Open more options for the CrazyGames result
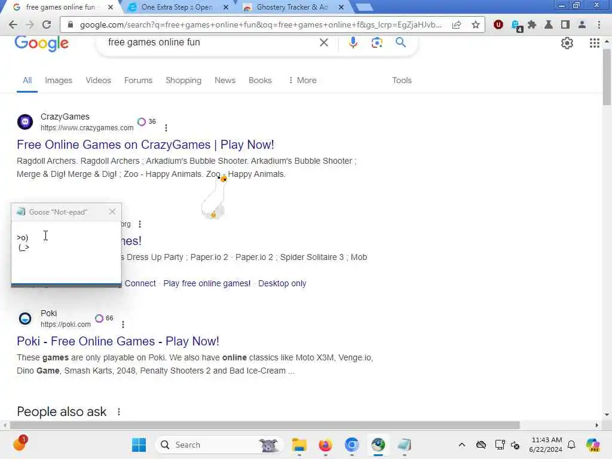This screenshot has height=459, width=612. 166,128
